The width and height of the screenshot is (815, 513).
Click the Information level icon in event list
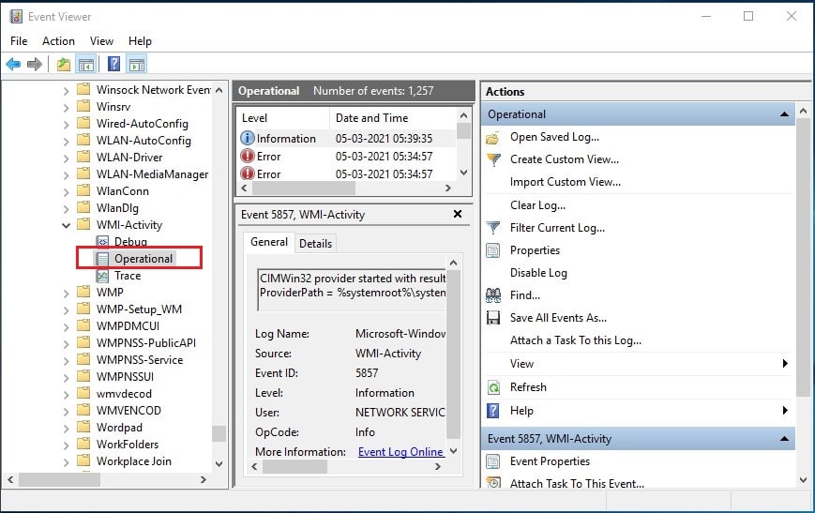point(248,138)
